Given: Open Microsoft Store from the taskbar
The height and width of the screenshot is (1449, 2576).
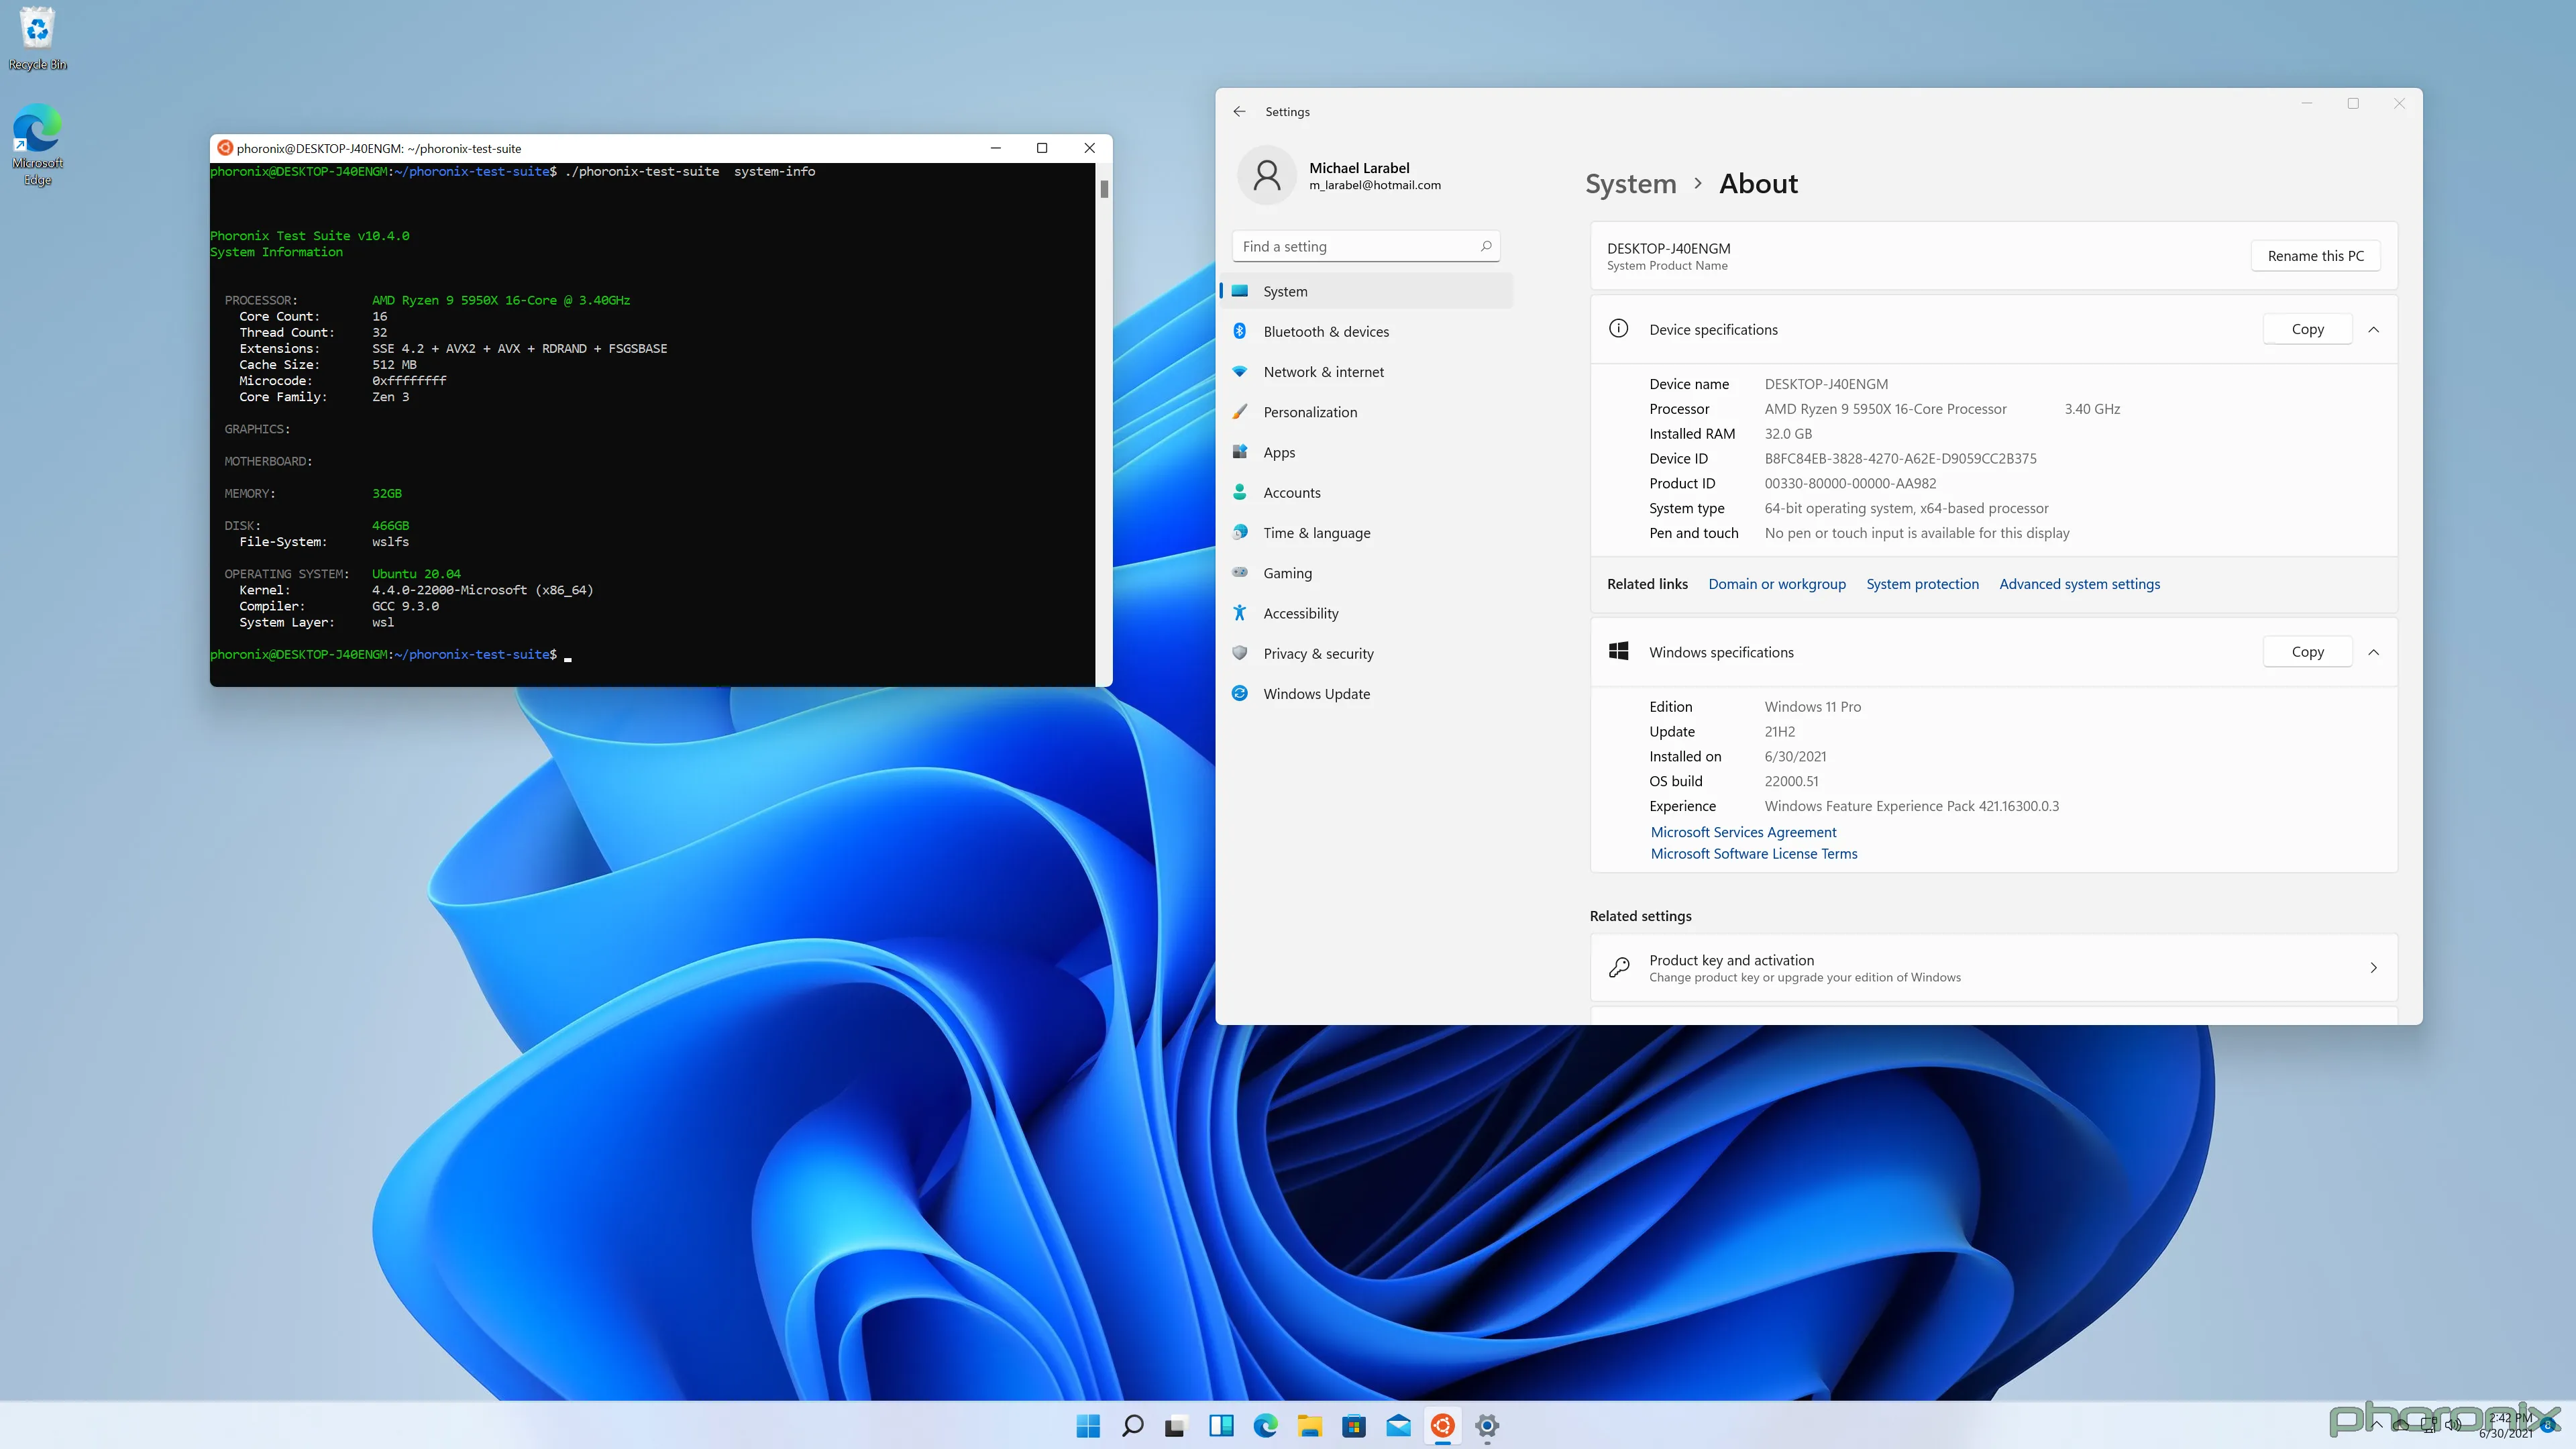Looking at the screenshot, I should 1354,1426.
